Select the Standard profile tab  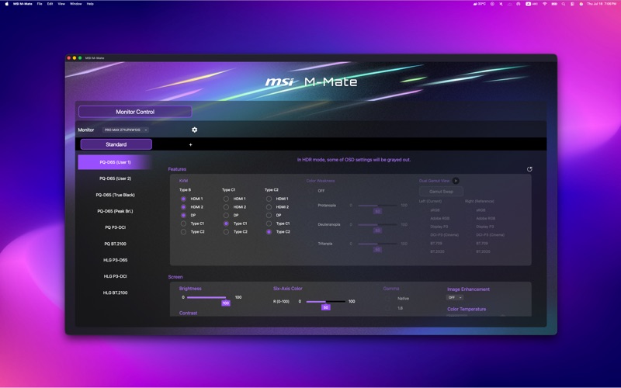pos(116,144)
